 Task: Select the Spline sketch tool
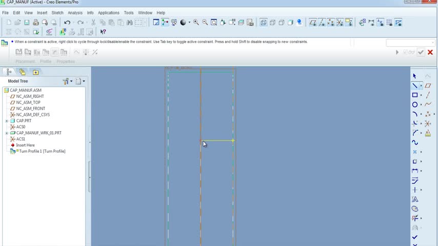(x=415, y=142)
